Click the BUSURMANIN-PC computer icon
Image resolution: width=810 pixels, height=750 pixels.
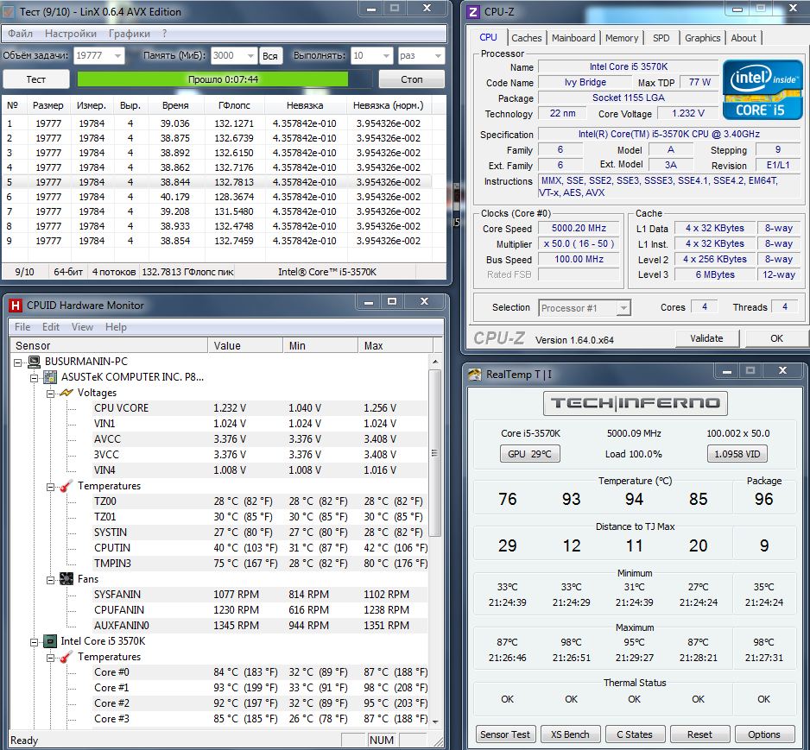tap(35, 362)
